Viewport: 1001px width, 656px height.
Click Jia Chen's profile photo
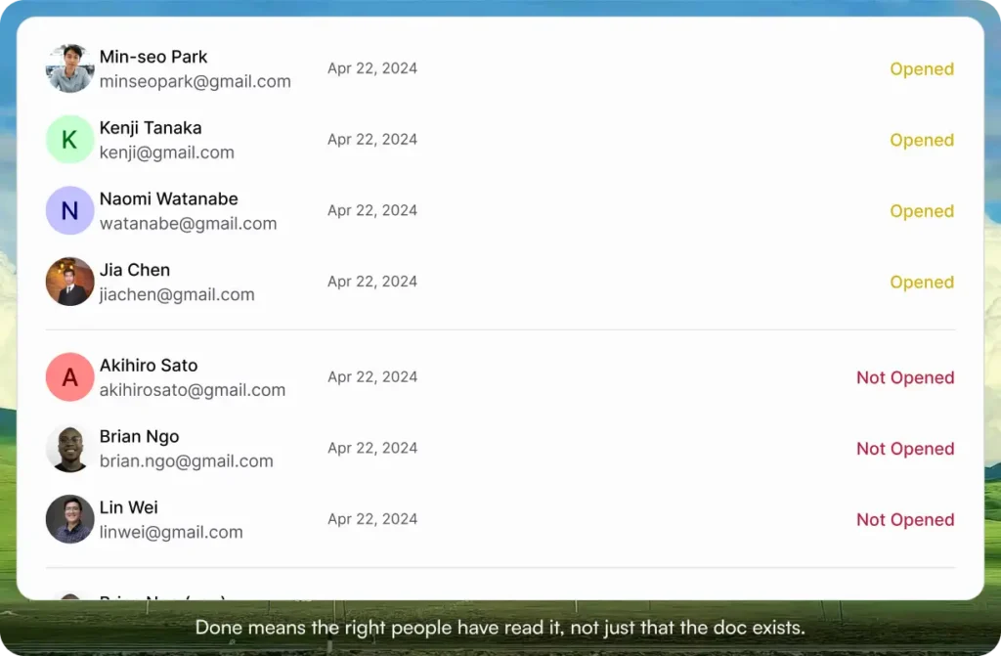tap(70, 282)
